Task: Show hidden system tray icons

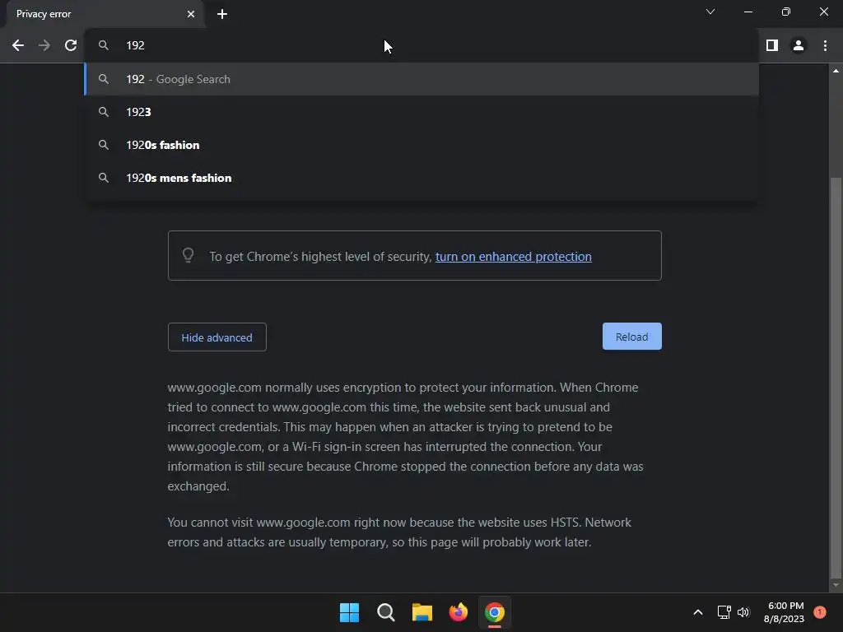Action: click(698, 612)
